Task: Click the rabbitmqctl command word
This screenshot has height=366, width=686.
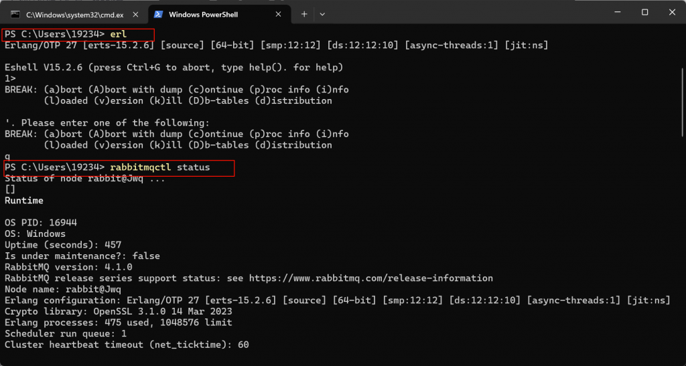Action: 141,168
